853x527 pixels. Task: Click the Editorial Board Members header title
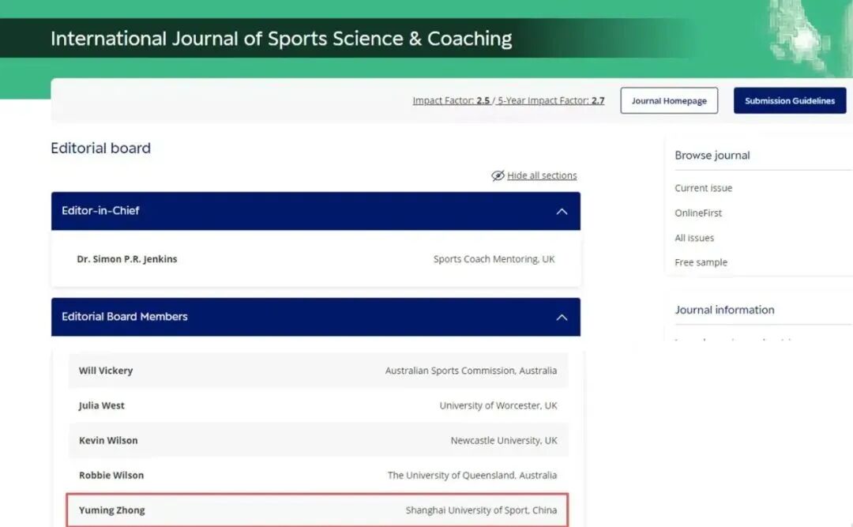(125, 317)
